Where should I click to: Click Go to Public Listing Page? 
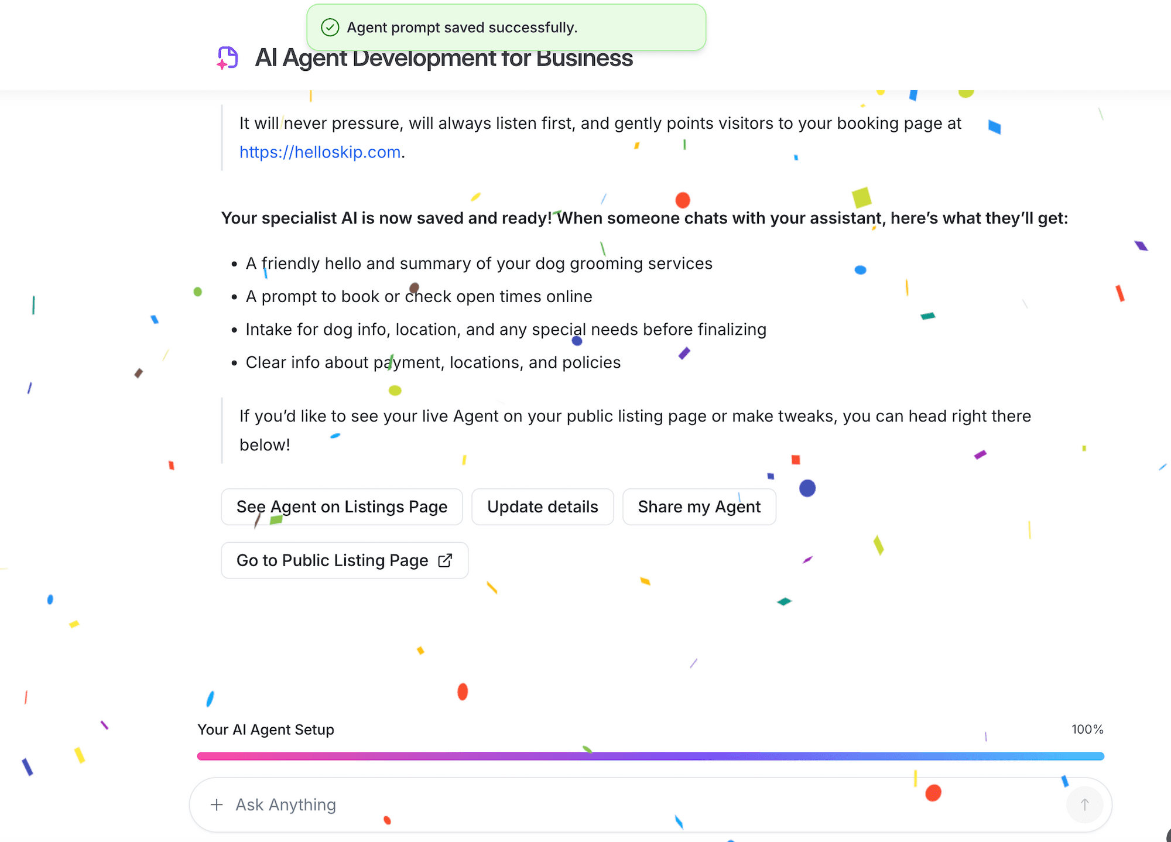[332, 560]
